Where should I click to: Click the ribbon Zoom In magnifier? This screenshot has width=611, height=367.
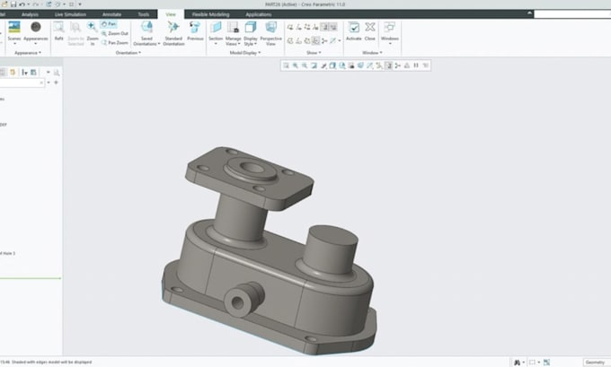[92, 27]
